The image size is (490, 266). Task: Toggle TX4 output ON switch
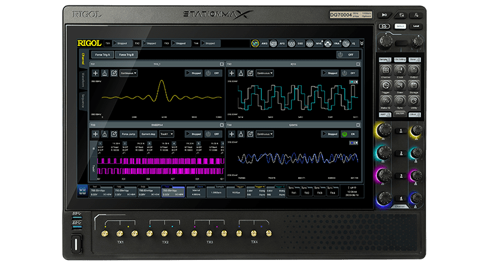(x=349, y=134)
